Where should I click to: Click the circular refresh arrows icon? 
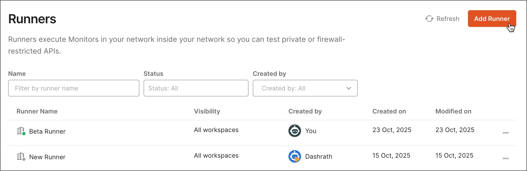tap(429, 19)
